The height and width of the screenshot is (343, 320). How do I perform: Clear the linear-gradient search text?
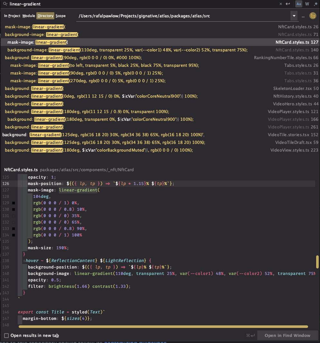[280, 4]
